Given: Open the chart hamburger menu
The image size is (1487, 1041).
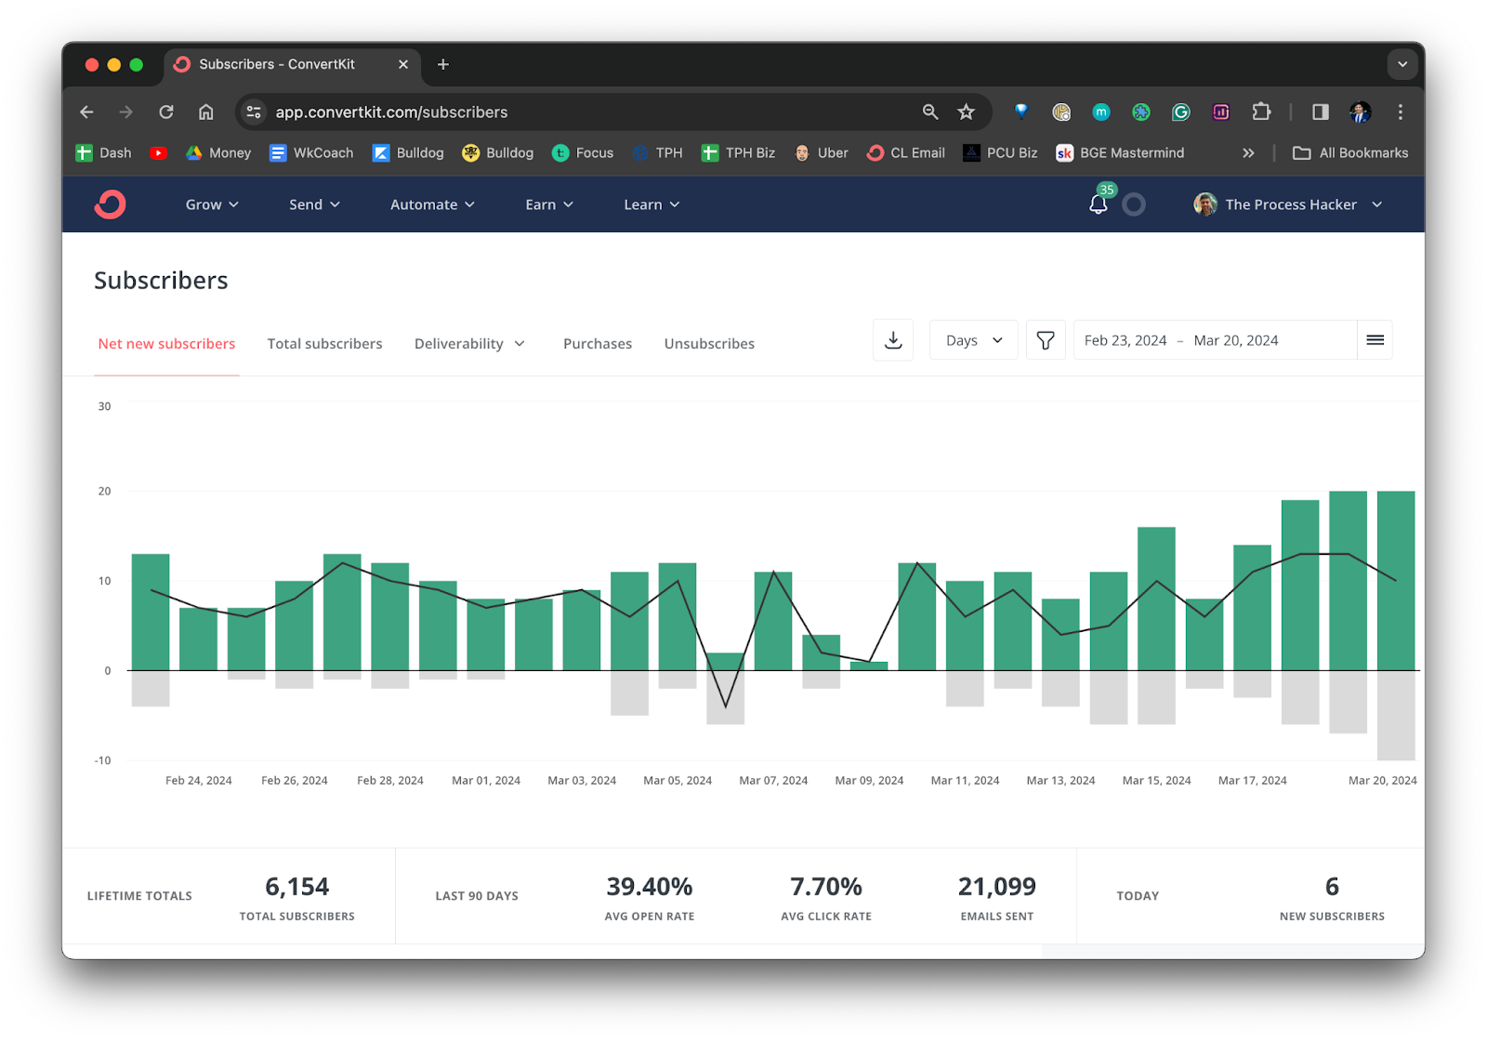Looking at the screenshot, I should pos(1375,340).
